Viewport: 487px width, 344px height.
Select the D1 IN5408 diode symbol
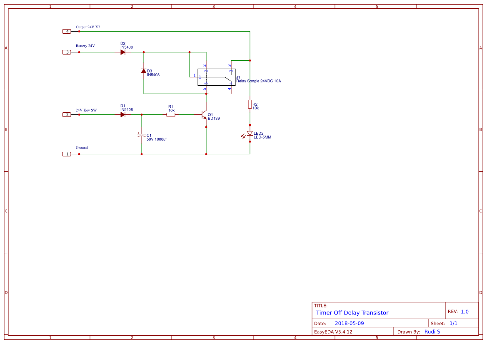coord(123,114)
